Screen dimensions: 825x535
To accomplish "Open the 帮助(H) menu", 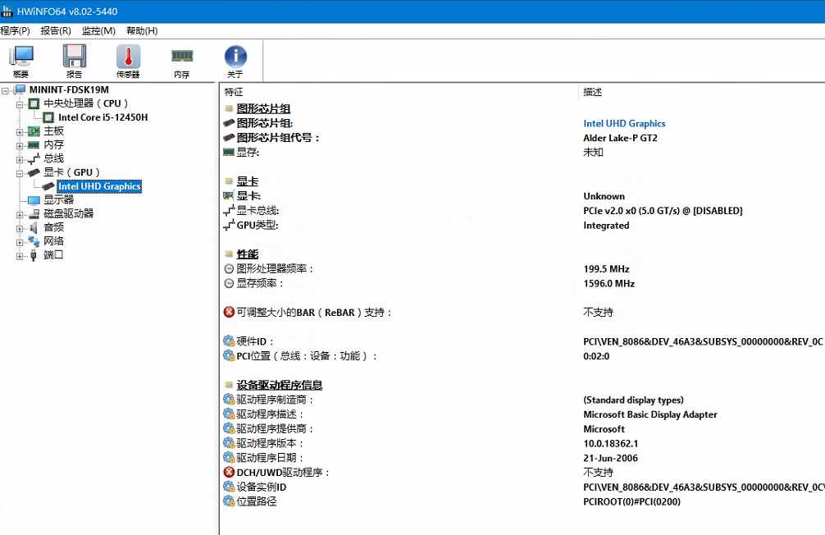I will pyautogui.click(x=142, y=30).
